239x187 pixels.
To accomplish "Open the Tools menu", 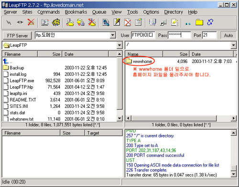I will (x=132, y=12).
